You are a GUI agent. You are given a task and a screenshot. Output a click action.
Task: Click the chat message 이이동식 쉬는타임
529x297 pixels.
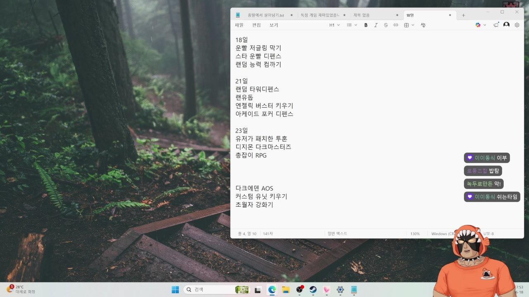pyautogui.click(x=492, y=197)
